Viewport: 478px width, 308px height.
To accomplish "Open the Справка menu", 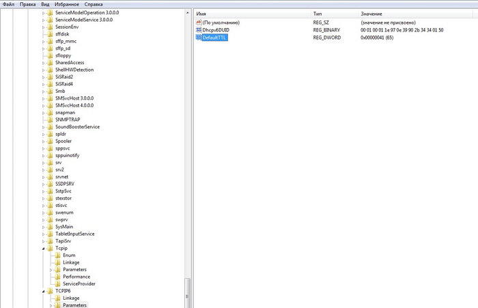I will 94,4.
